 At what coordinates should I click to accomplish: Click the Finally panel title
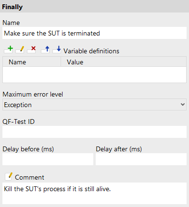13,7
